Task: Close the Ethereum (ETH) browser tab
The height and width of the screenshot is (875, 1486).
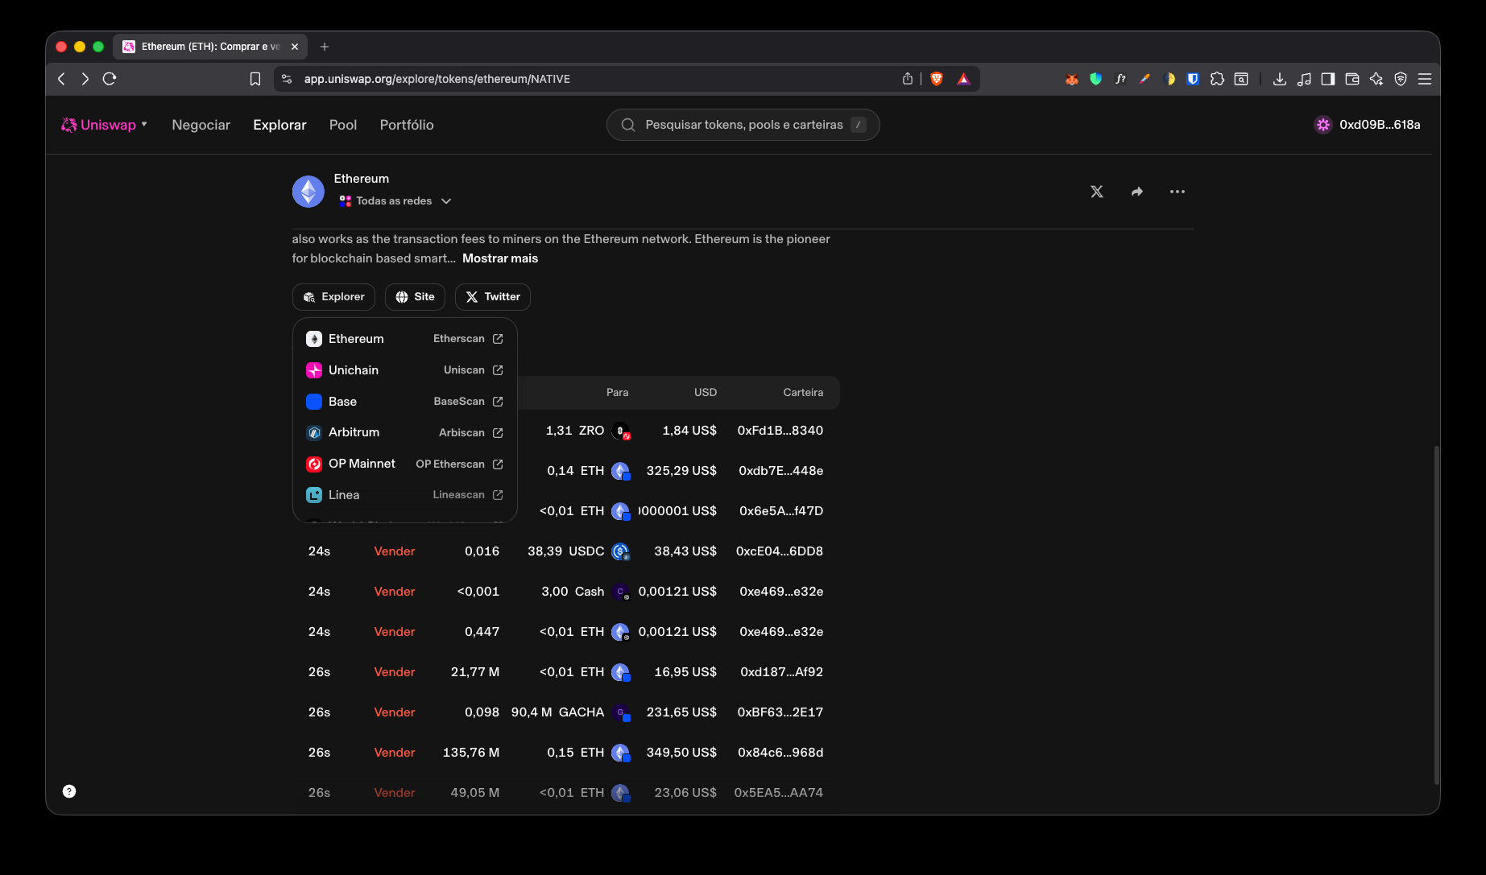Action: point(295,47)
